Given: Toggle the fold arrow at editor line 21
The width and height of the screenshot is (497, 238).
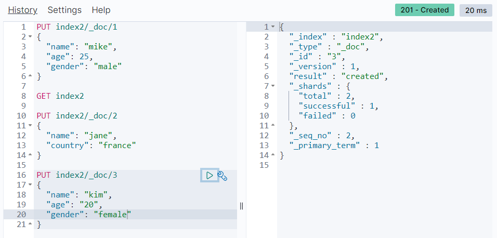Looking at the screenshot, I should click(x=31, y=224).
